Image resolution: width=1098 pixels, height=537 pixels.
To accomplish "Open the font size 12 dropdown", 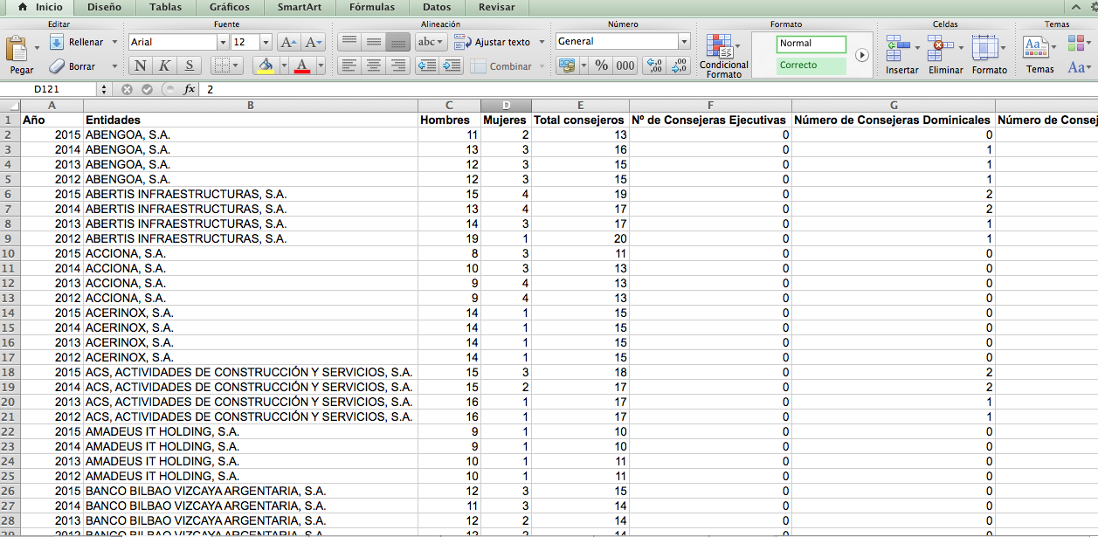I will (x=266, y=42).
